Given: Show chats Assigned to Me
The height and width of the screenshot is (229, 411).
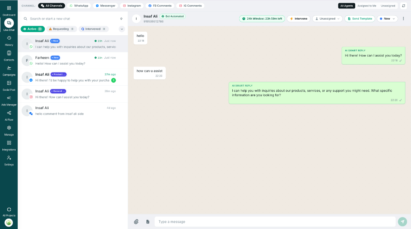Looking at the screenshot, I should tap(367, 6).
